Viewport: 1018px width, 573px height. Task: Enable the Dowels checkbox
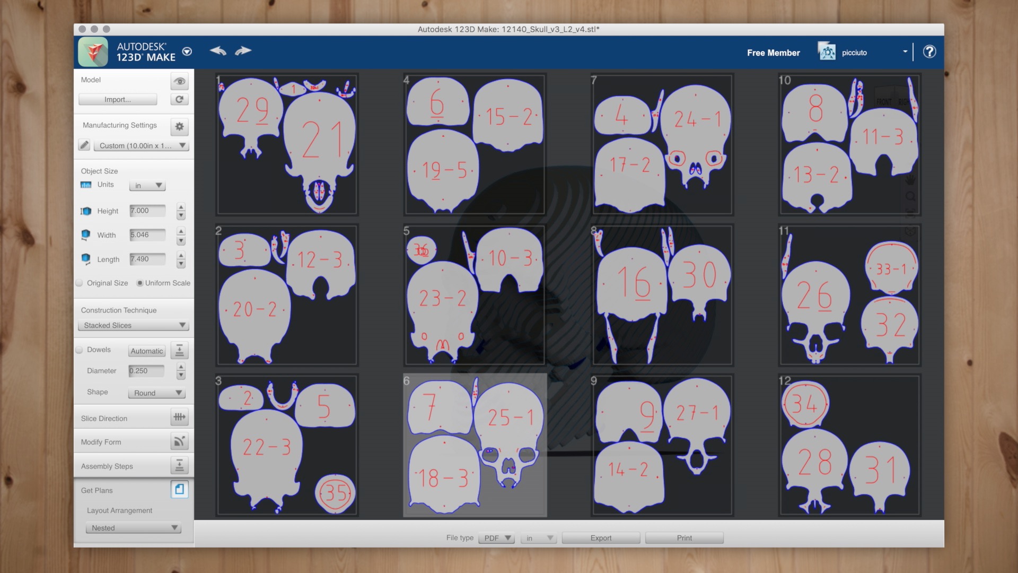coord(80,350)
